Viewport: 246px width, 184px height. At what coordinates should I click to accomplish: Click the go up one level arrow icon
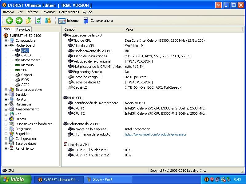[29, 21]
